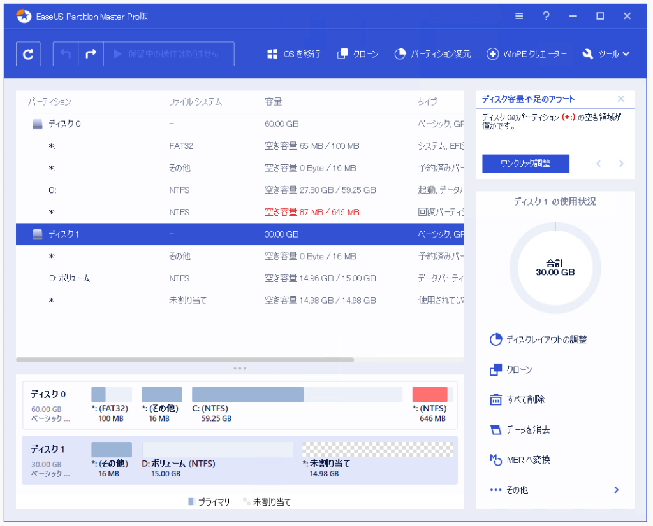The width and height of the screenshot is (653, 526).
Task: Open the クローン tool in top toolbar
Action: click(x=358, y=54)
